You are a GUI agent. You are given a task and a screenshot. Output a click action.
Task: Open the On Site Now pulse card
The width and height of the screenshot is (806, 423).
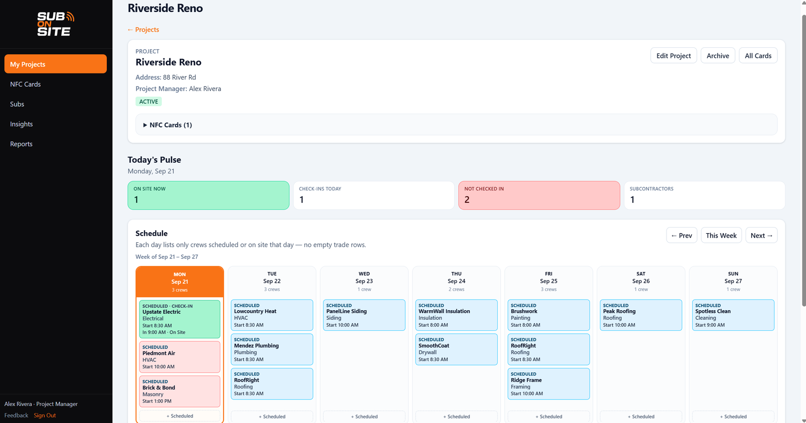pos(209,195)
